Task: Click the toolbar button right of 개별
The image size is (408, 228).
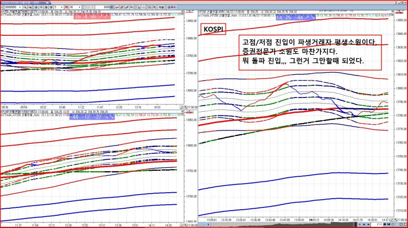Action: point(172,7)
